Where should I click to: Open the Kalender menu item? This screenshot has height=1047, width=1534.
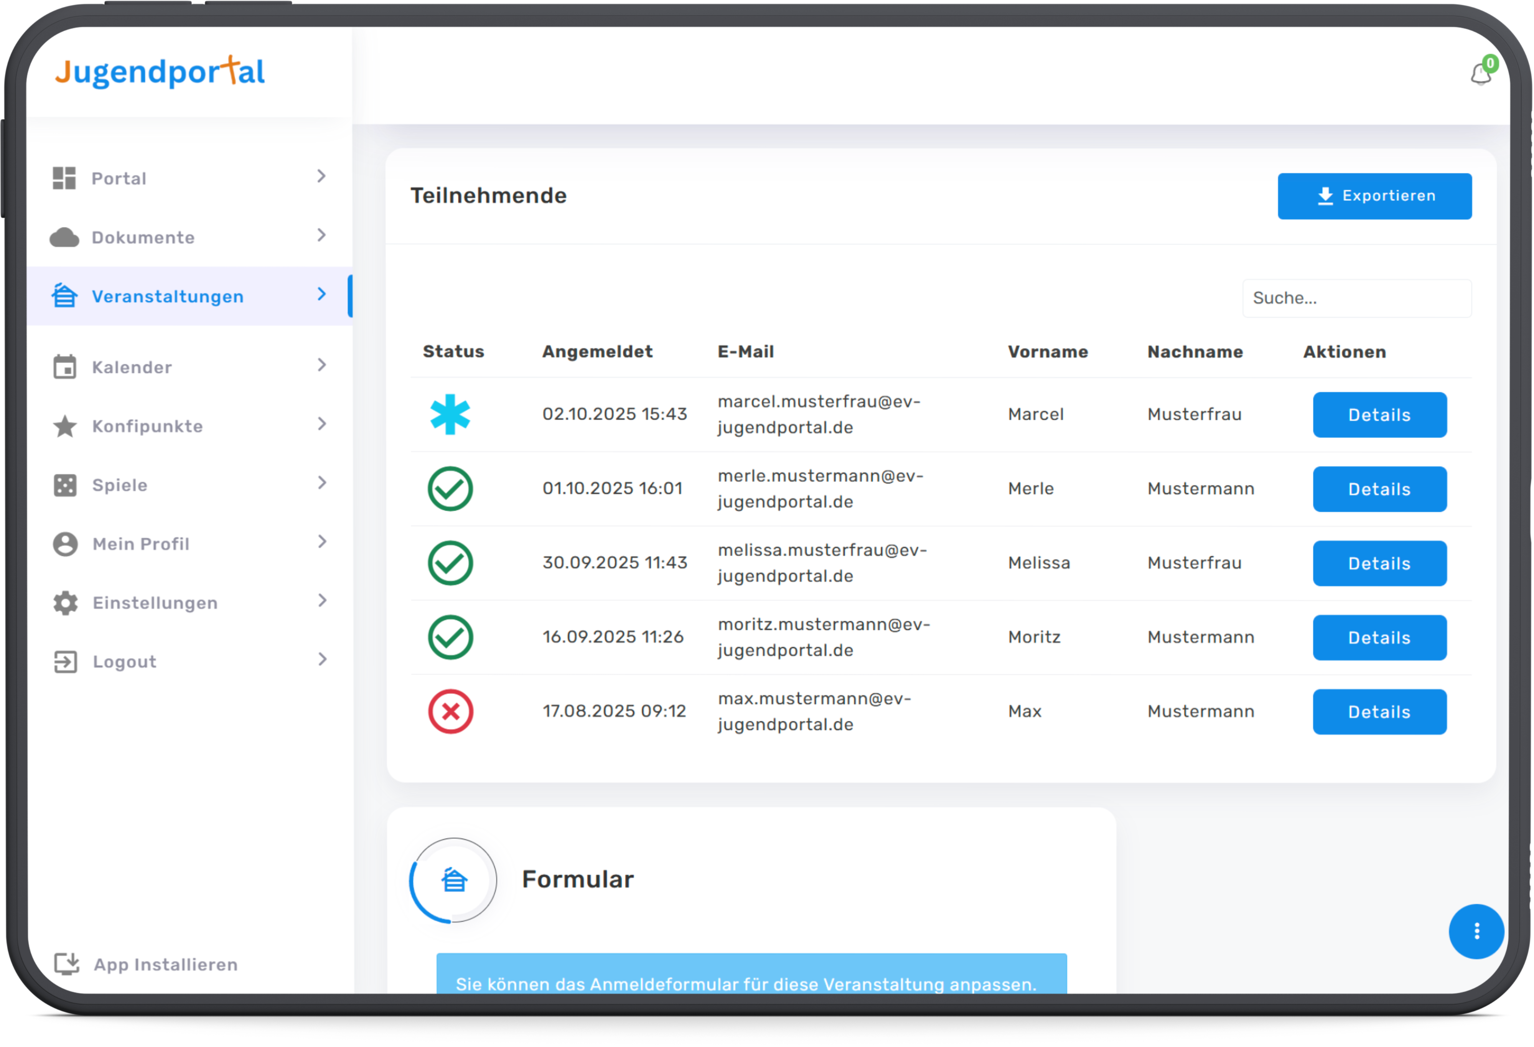click(x=132, y=367)
